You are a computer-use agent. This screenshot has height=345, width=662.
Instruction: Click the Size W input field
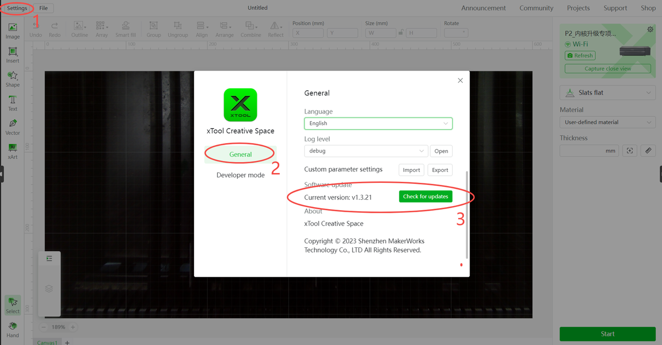tap(380, 33)
